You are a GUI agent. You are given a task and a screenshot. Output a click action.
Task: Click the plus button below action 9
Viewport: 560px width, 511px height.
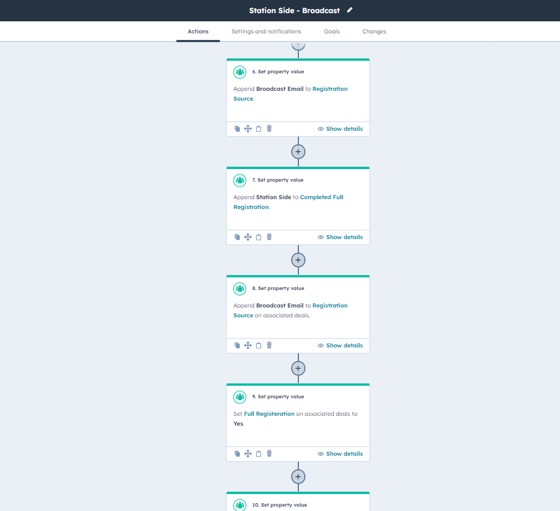(298, 477)
